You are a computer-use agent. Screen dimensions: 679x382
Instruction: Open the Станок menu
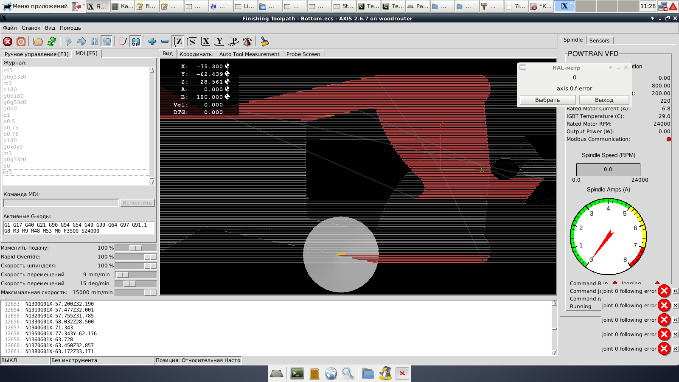[31, 28]
